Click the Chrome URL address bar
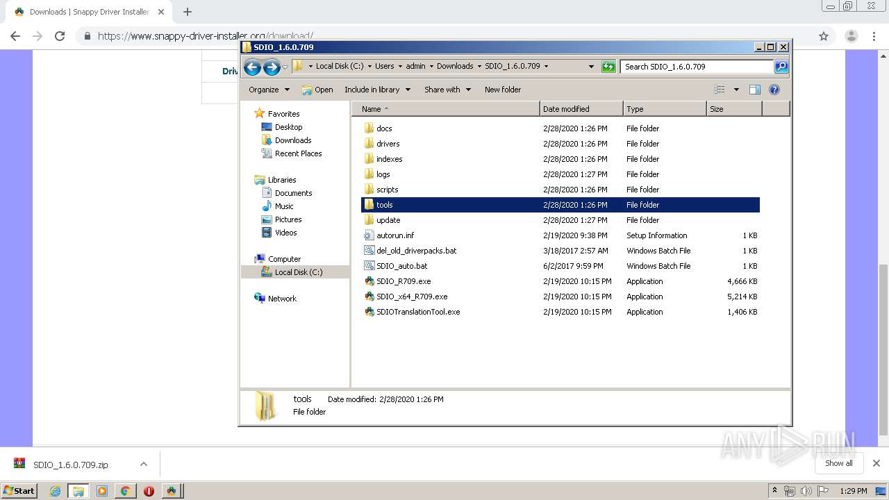 point(444,36)
